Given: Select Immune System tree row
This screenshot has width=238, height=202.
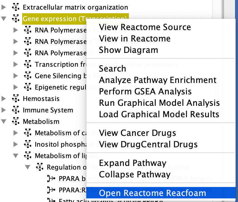Looking at the screenshot, I should point(48,110).
